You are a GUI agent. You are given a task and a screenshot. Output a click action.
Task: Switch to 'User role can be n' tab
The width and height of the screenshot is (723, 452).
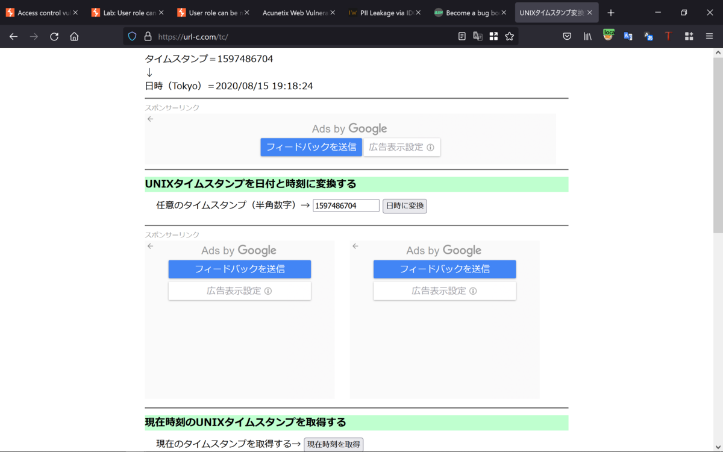click(x=214, y=13)
